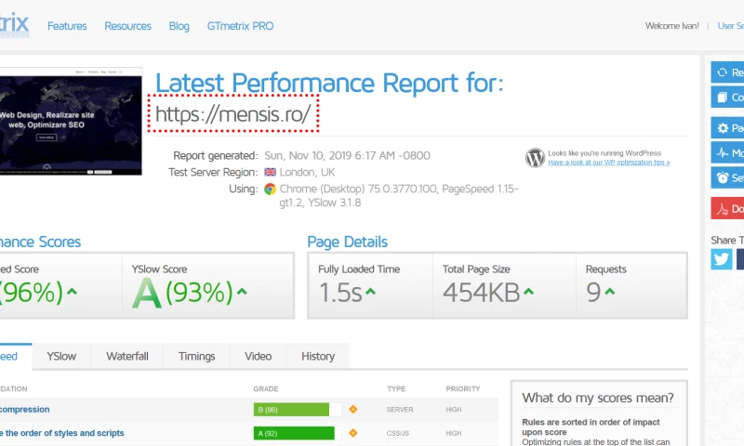Click orange diamond next to B (86) grade
This screenshot has height=446, width=744.
tap(352, 409)
